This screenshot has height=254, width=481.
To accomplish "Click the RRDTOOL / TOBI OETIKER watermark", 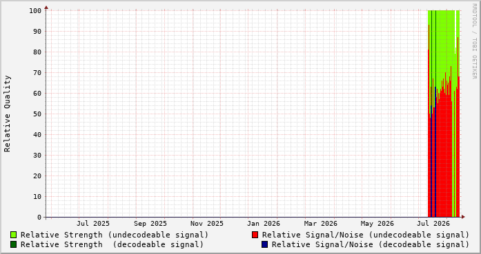I will tap(474, 41).
